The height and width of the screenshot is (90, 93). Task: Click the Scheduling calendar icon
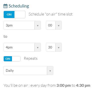[x=5, y=6]
